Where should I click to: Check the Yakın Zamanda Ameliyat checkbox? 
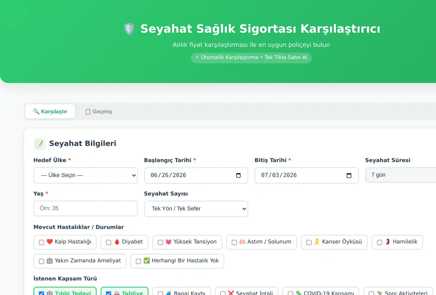tap(41, 261)
